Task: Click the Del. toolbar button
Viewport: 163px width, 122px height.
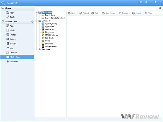Action: tap(95, 13)
